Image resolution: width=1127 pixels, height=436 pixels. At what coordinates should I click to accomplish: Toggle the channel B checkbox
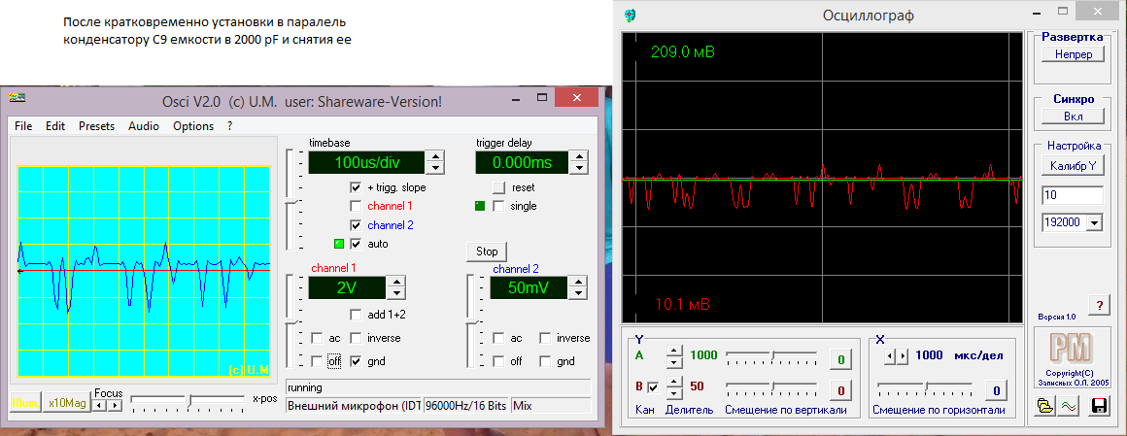click(x=653, y=386)
